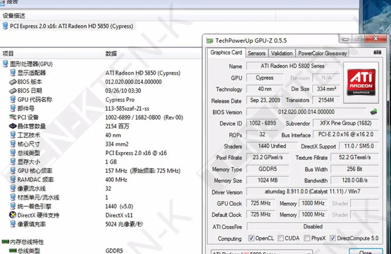Click the icon next to 显示适配器
Screen dimensions: 391x254
click(13, 73)
